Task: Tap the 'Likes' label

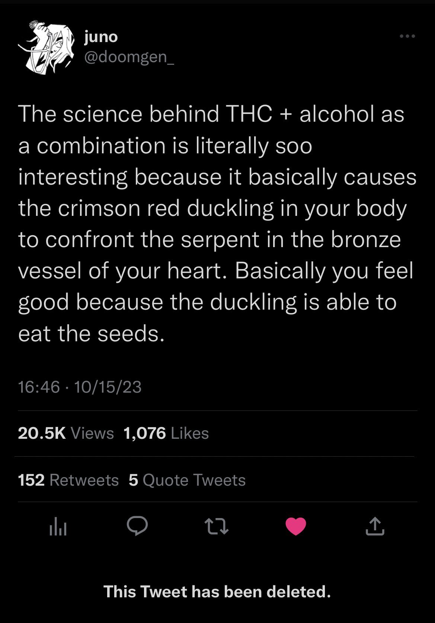Action: [190, 433]
